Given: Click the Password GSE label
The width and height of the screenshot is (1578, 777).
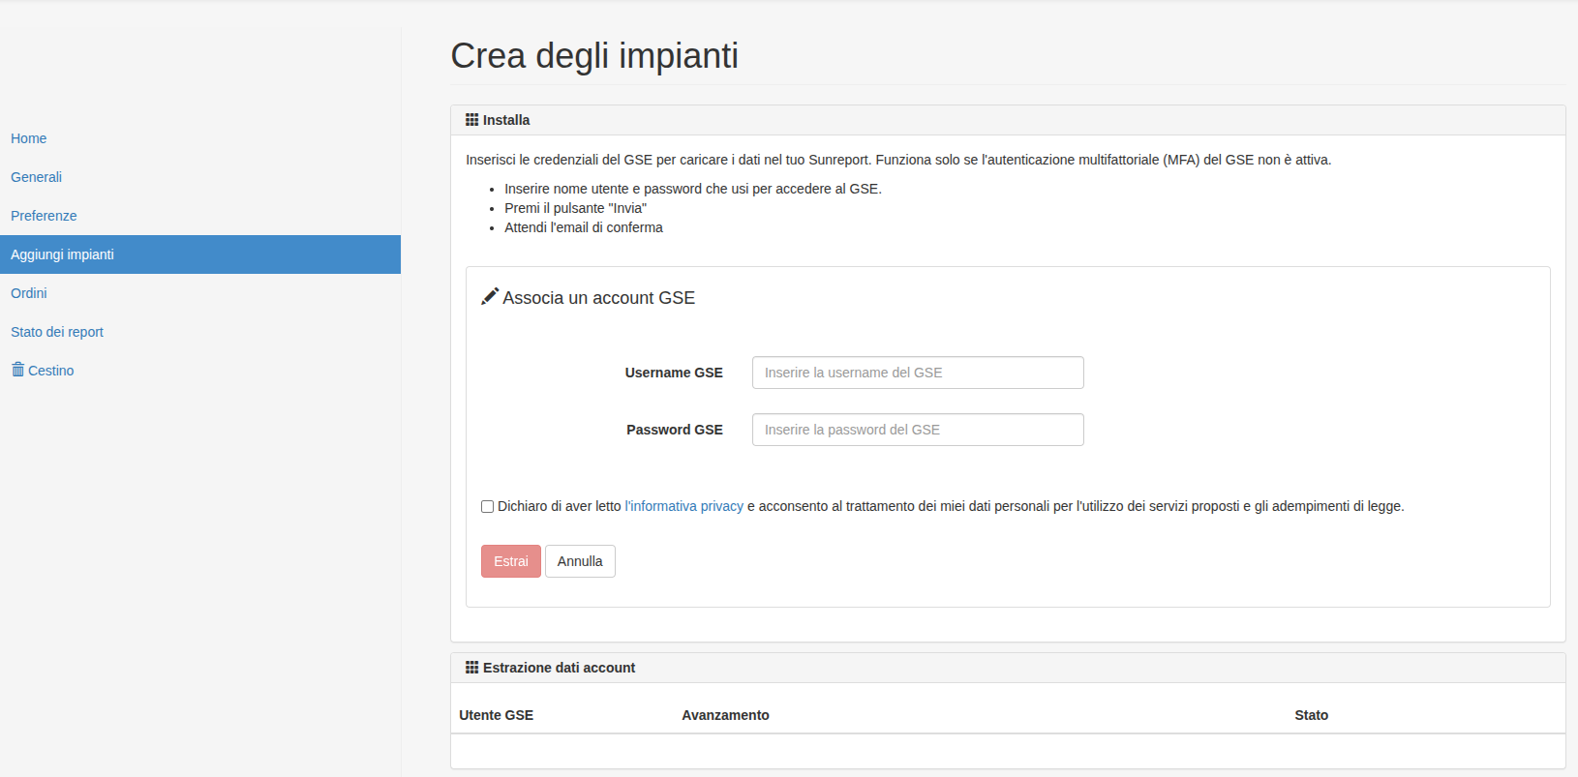Looking at the screenshot, I should coord(675,430).
